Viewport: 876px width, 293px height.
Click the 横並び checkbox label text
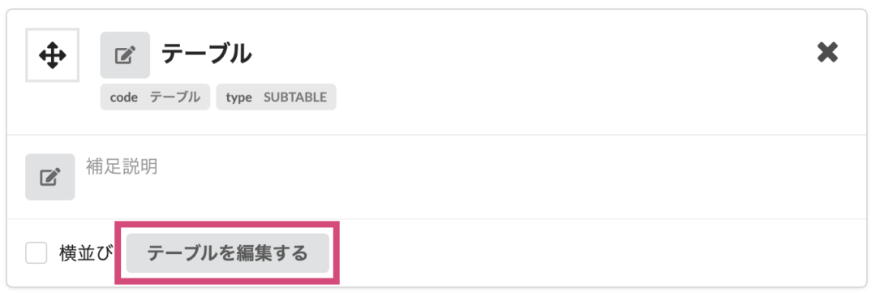[85, 254]
